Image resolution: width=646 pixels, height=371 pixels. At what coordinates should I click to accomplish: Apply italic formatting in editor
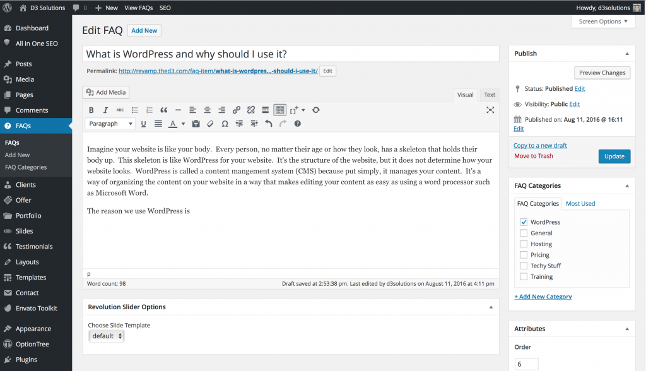[x=105, y=110]
